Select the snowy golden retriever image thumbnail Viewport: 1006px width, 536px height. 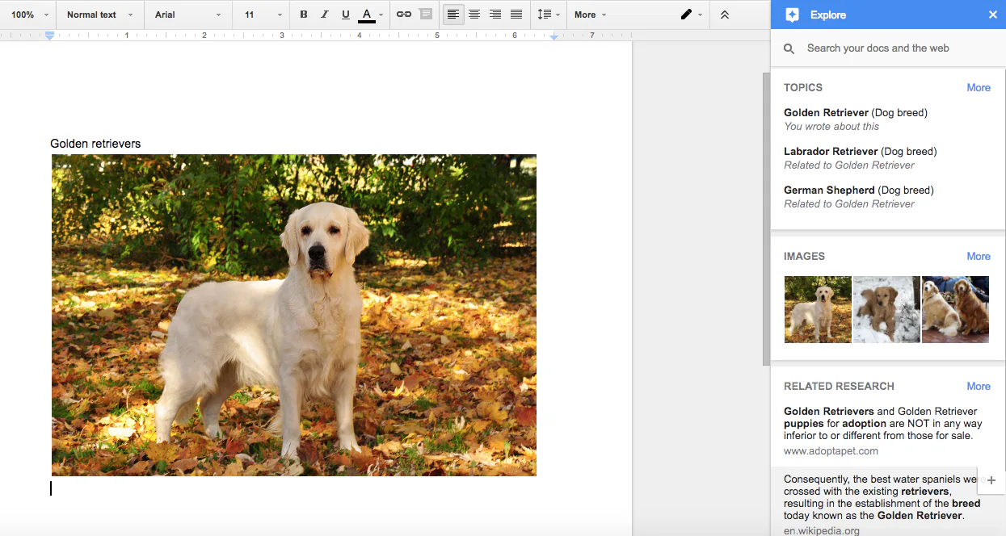click(886, 309)
